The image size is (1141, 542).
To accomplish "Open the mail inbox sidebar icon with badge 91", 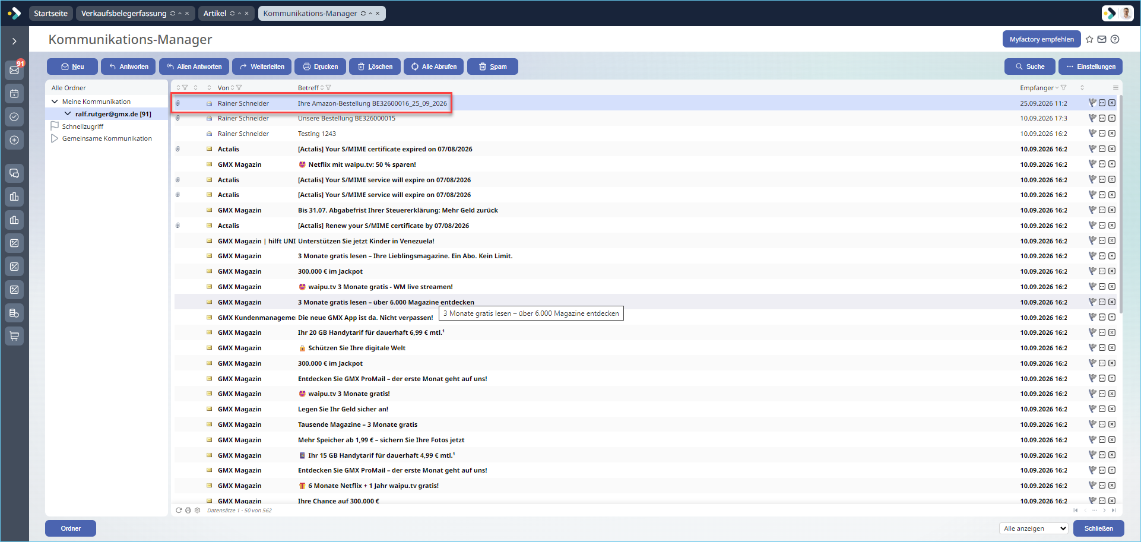I will pyautogui.click(x=14, y=70).
